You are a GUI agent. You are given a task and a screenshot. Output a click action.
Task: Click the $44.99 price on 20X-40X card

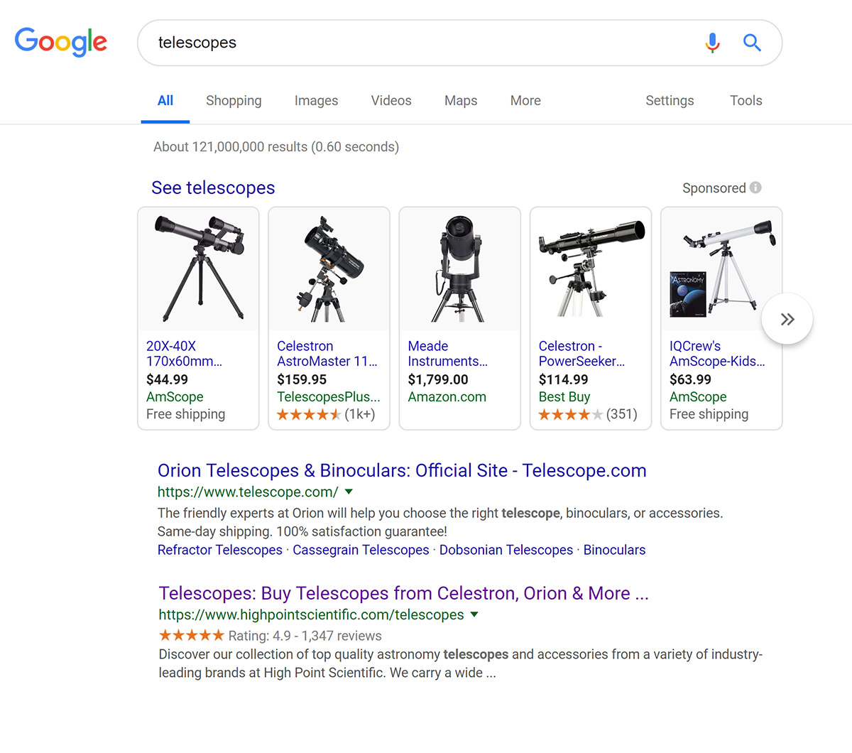(167, 380)
